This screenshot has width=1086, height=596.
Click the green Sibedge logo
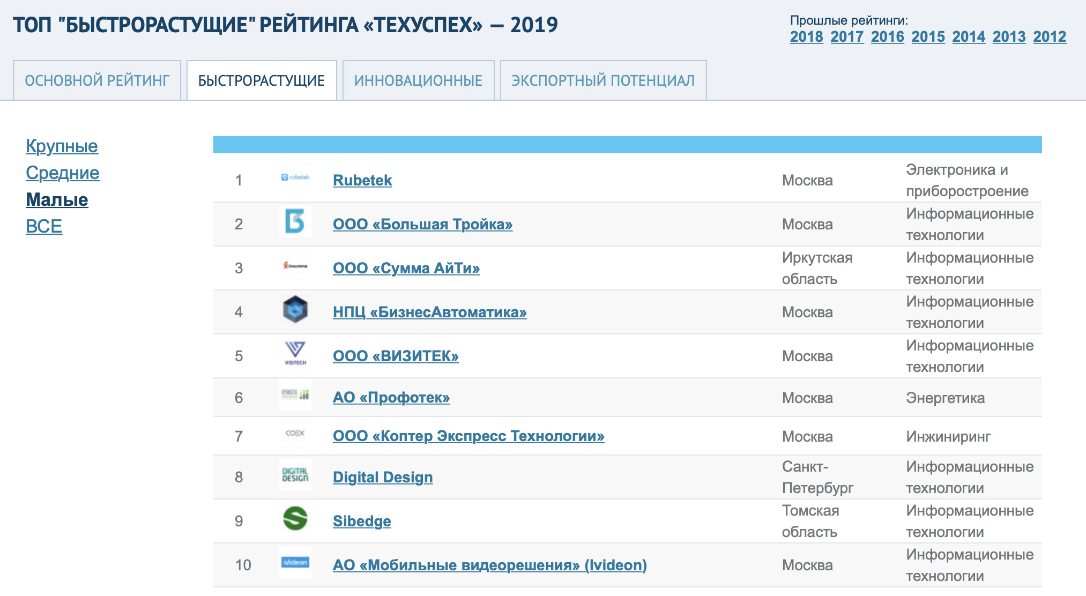click(x=295, y=518)
